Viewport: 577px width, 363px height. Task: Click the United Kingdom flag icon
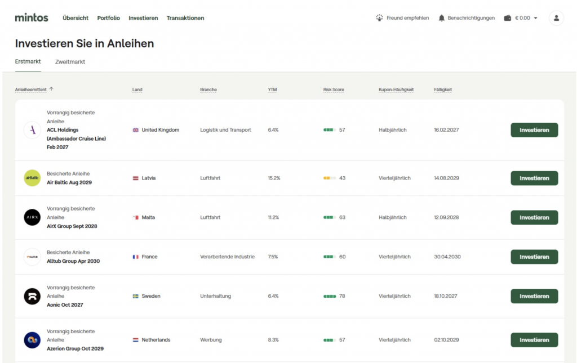pyautogui.click(x=135, y=130)
